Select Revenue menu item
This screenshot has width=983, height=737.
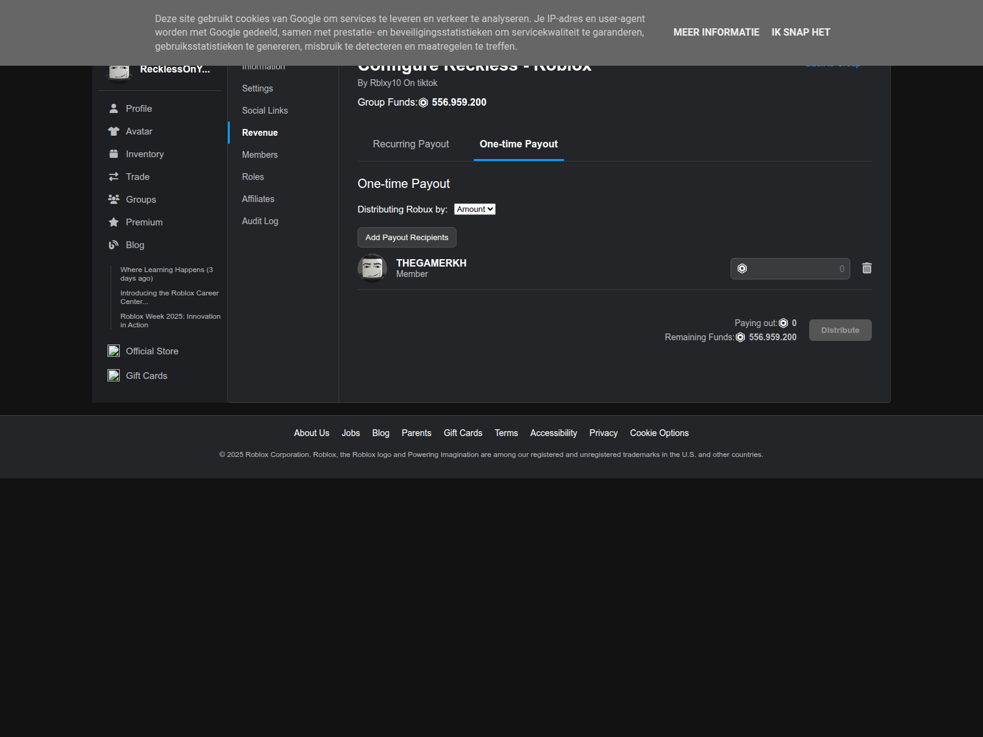click(260, 133)
